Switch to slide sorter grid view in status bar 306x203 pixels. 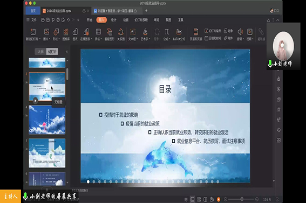(199, 199)
